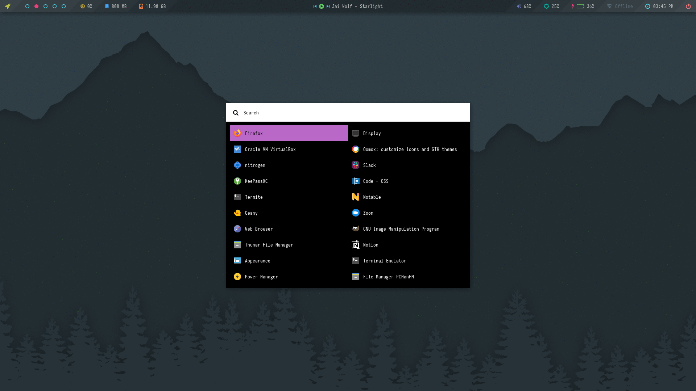Go to the previous track
Image resolution: width=696 pixels, height=391 pixels.
[x=315, y=6]
